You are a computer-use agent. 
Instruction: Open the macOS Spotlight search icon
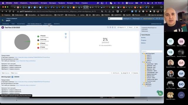coord(145,3)
